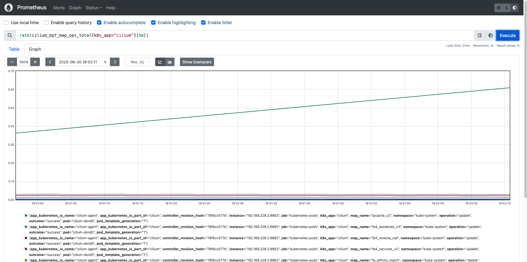Disable the Enable linter checkbox
The width and height of the screenshot is (527, 262).
coord(203,22)
